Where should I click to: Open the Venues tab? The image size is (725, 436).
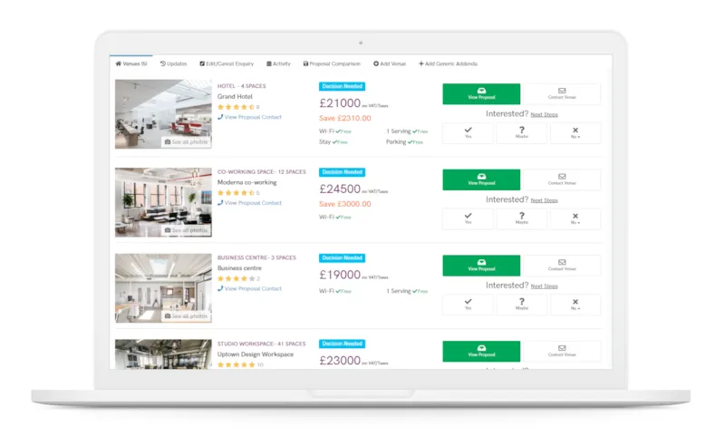131,63
